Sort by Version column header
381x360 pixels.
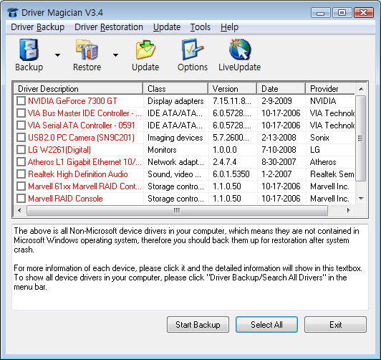point(233,88)
